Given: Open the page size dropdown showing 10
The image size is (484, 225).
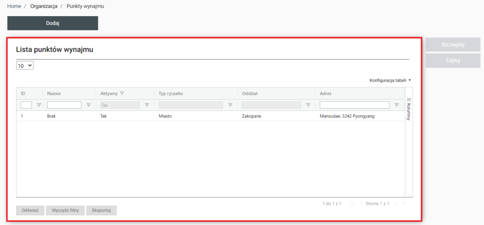Looking at the screenshot, I should click(x=25, y=66).
